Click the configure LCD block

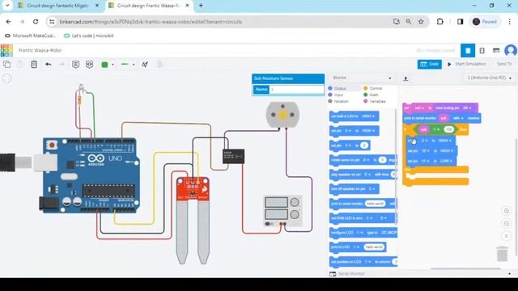tap(363, 233)
